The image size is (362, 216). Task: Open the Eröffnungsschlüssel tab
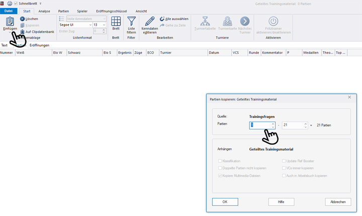[111, 11]
